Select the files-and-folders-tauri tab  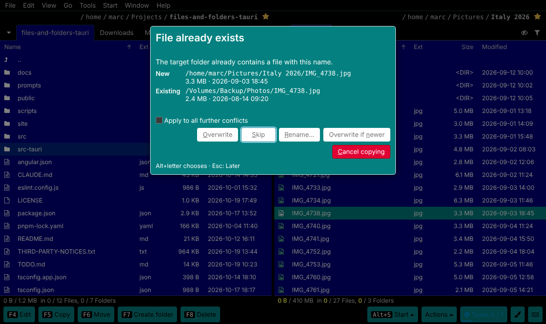tap(55, 33)
